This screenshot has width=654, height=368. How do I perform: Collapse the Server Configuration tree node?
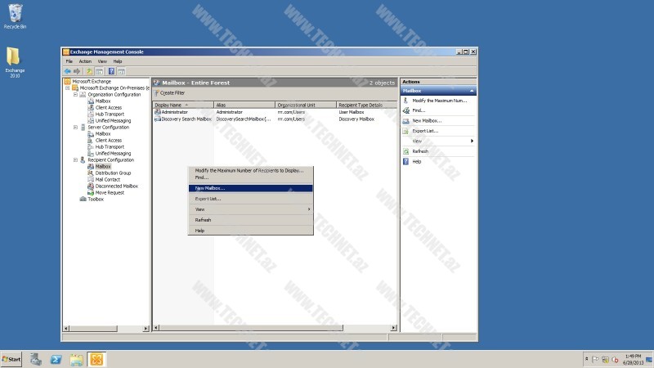click(x=74, y=128)
